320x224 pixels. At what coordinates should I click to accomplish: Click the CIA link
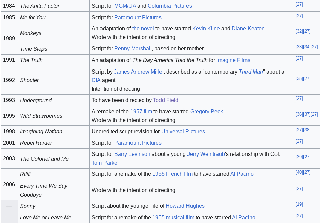96,80
